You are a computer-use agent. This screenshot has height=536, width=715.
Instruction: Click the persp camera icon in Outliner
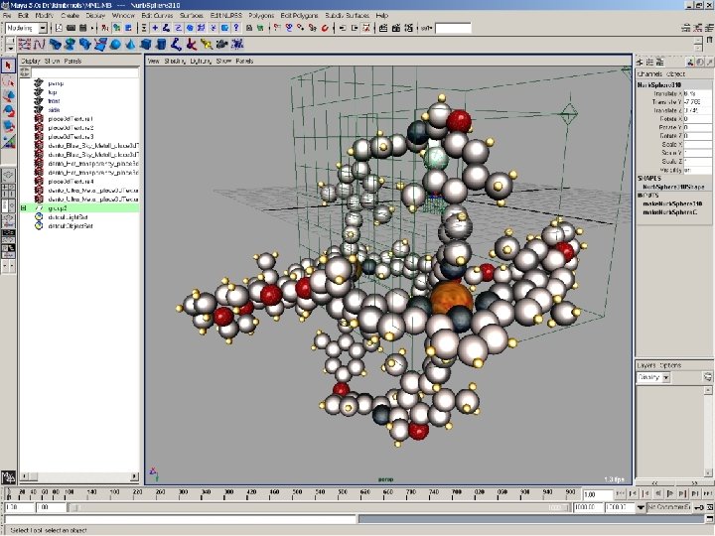39,83
